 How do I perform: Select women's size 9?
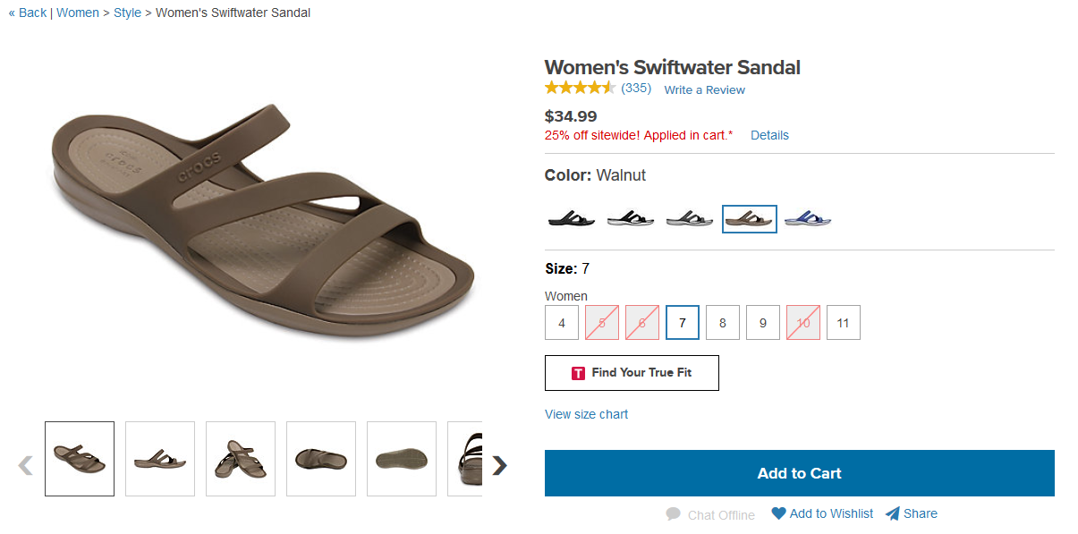[x=763, y=323]
